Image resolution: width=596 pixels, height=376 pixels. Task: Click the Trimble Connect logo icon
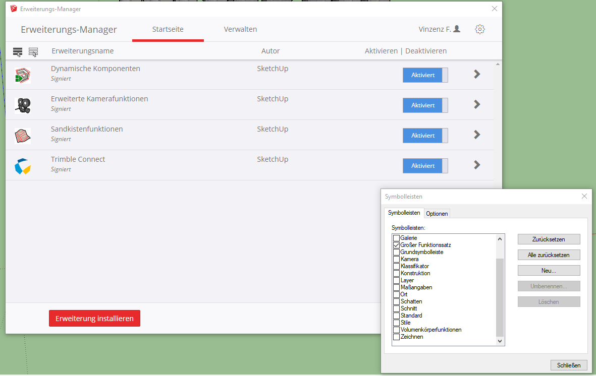tap(23, 166)
